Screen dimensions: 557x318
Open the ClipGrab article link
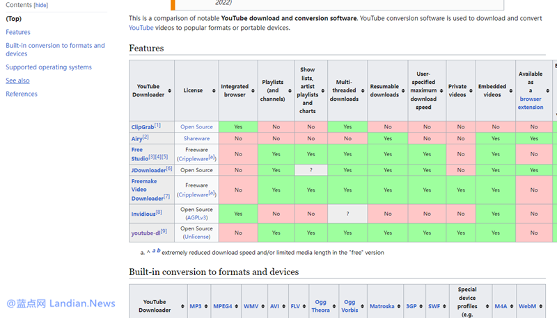click(143, 127)
